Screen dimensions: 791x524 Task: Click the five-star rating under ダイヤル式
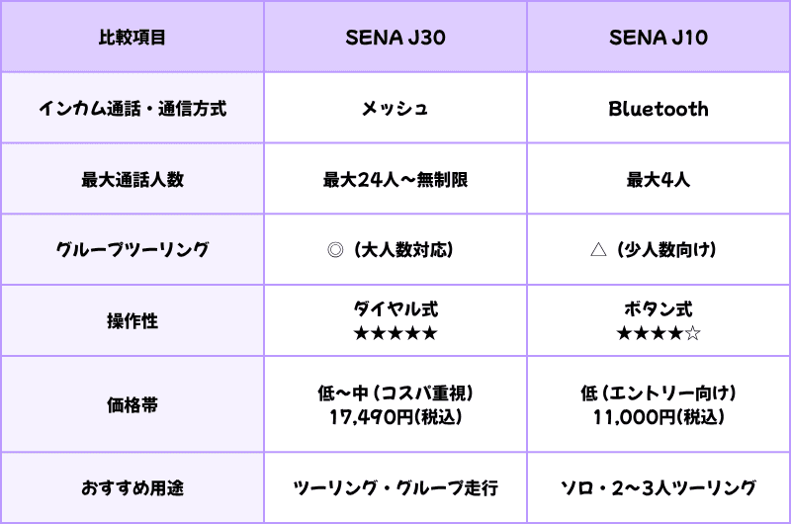coord(395,333)
